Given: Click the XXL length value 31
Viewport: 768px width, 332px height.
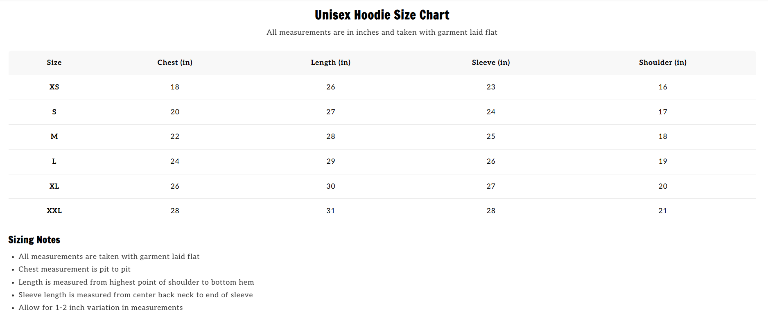Looking at the screenshot, I should (330, 211).
